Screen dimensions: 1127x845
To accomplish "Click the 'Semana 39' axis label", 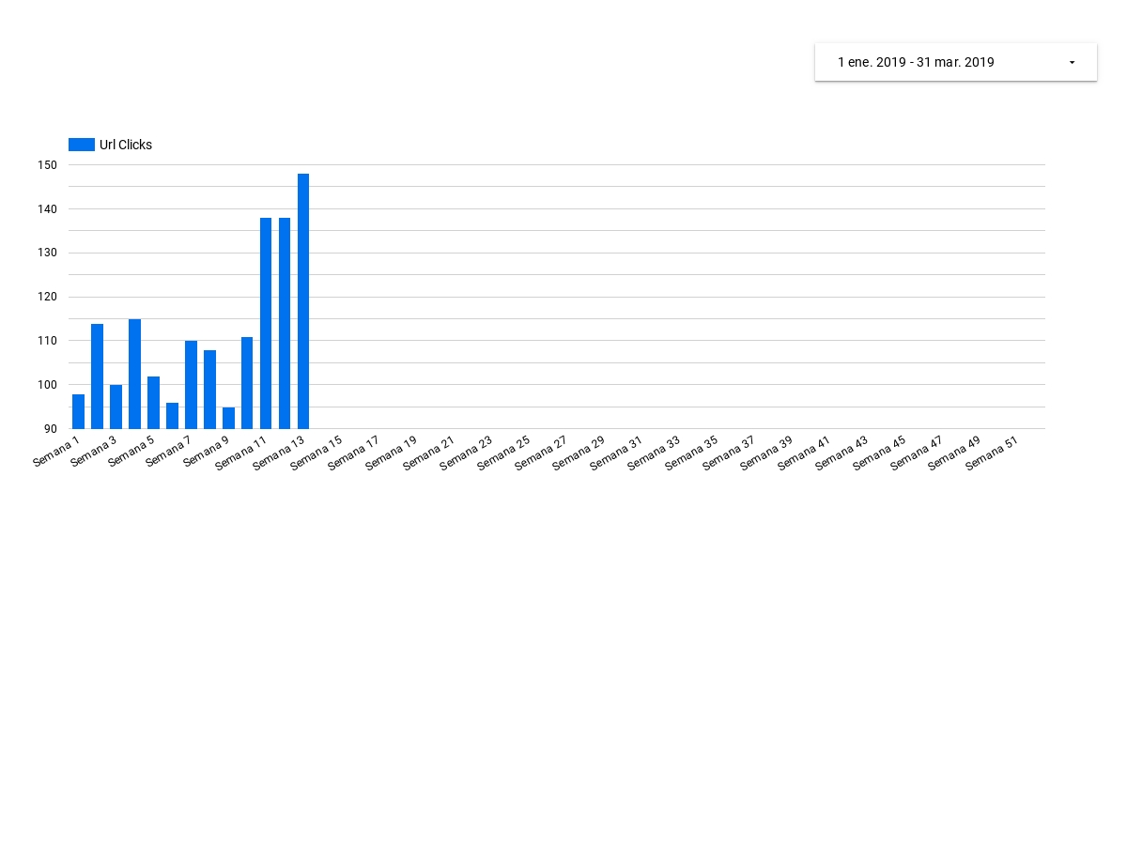I will pyautogui.click(x=767, y=452).
